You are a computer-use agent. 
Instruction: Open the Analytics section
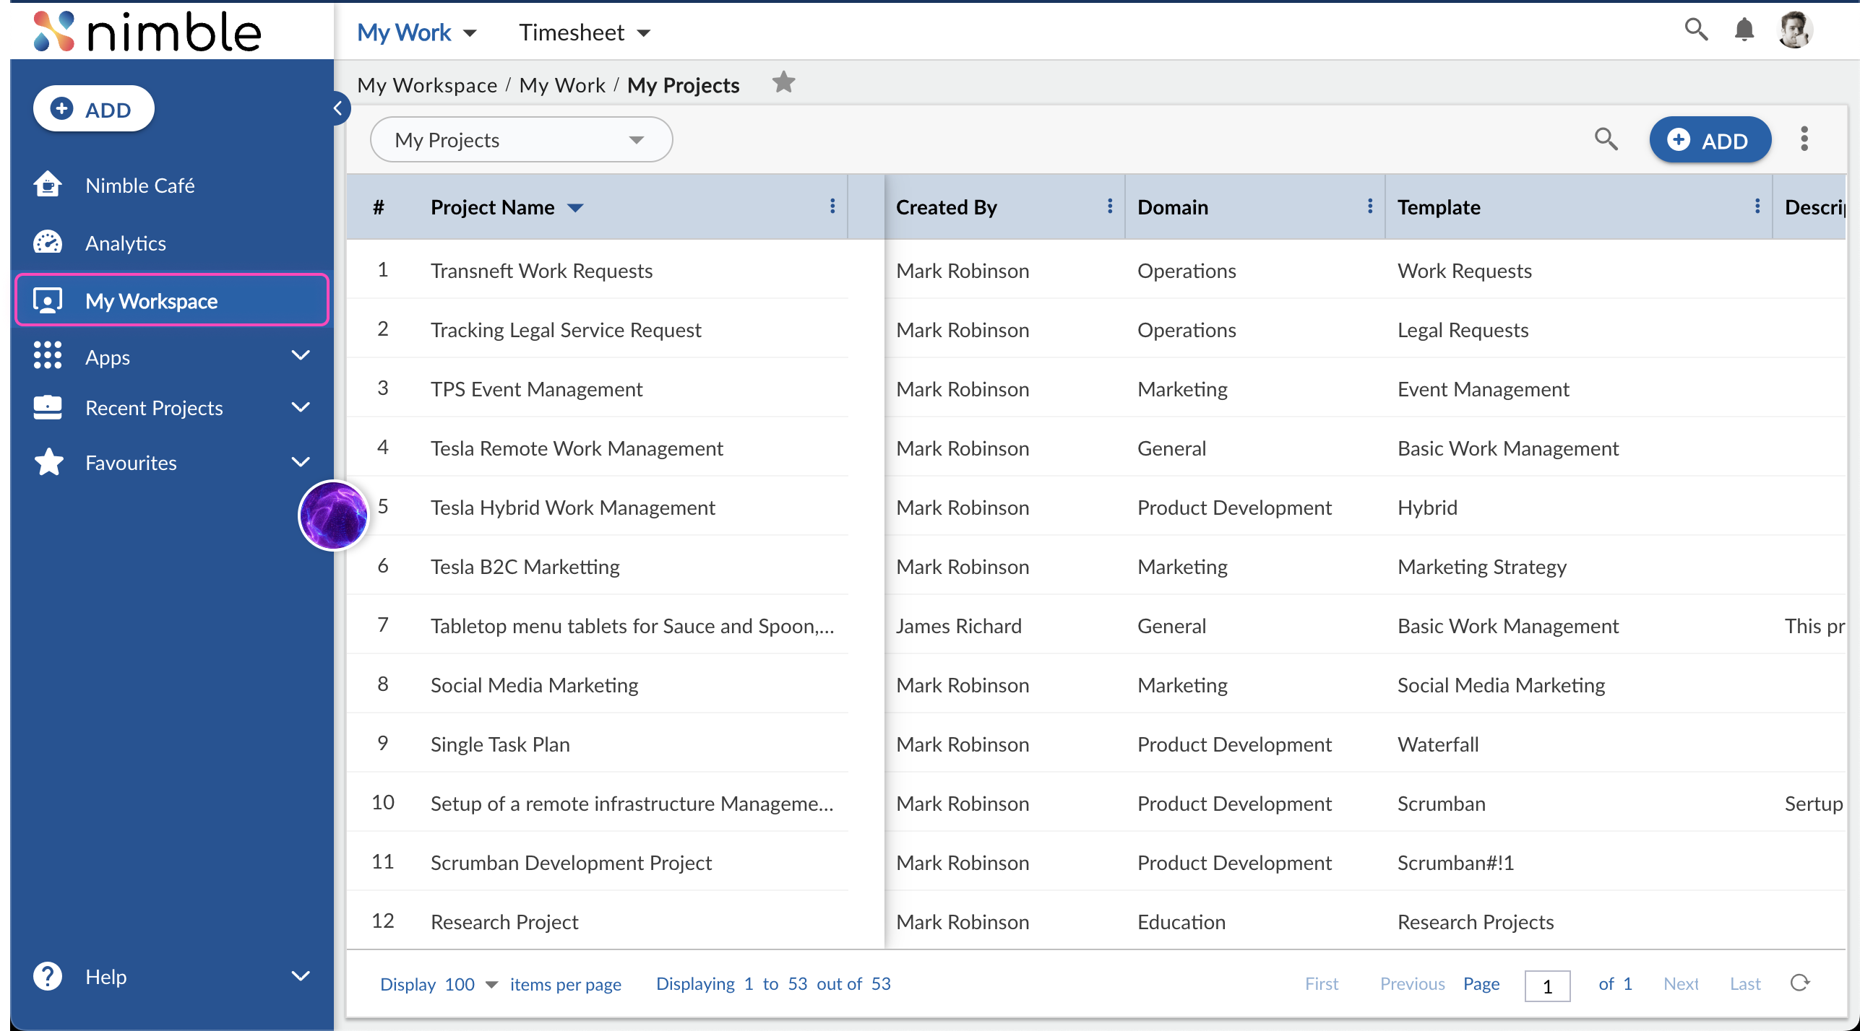pos(126,243)
